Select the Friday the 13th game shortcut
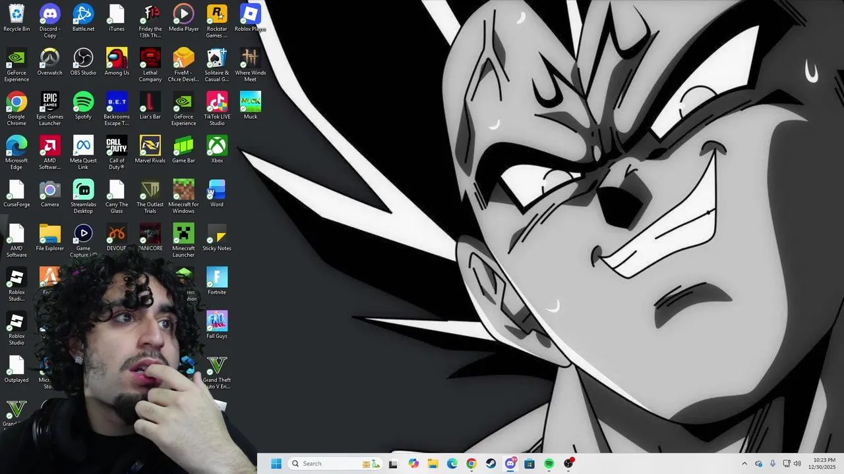The height and width of the screenshot is (474, 844). (150, 21)
